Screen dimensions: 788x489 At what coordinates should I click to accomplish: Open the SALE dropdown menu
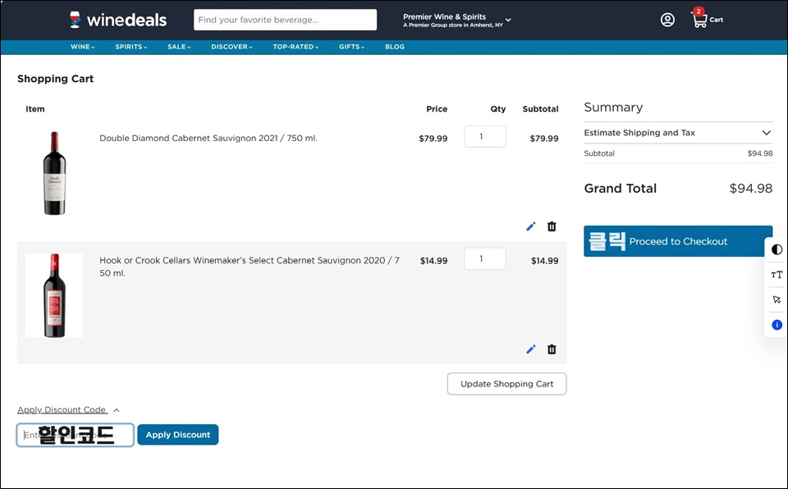click(x=179, y=47)
